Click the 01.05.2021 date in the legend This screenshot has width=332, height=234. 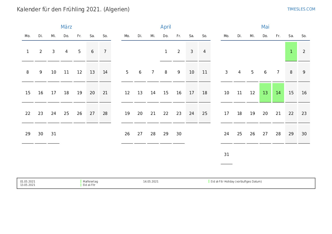pyautogui.click(x=28, y=182)
